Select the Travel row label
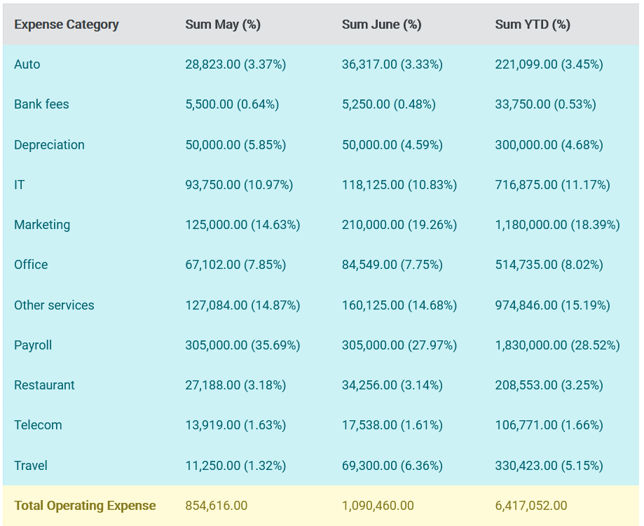Screen dimensions: 644x526 point(31,466)
